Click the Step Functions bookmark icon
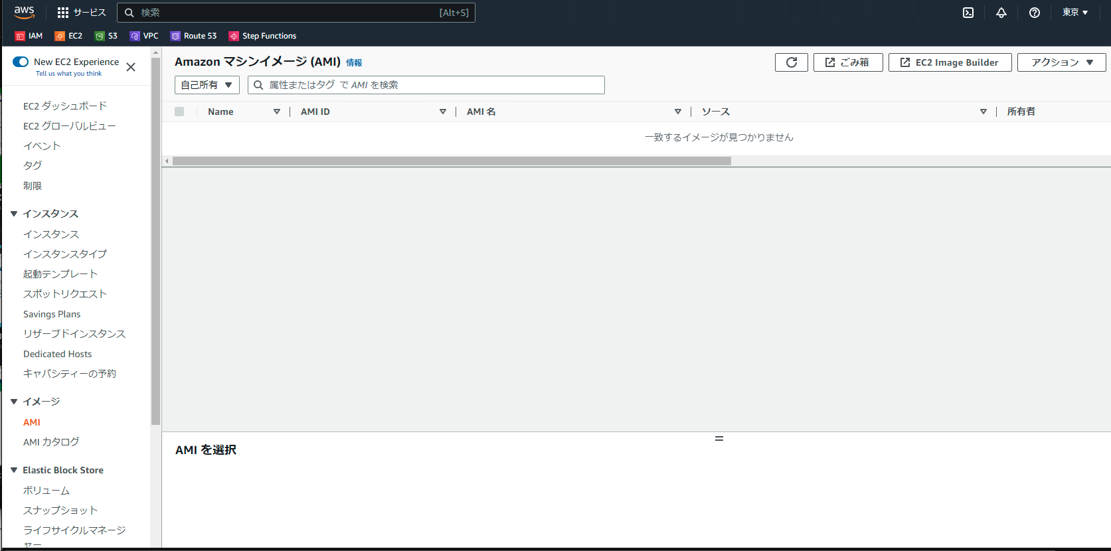This screenshot has height=551, width=1111. tap(234, 36)
